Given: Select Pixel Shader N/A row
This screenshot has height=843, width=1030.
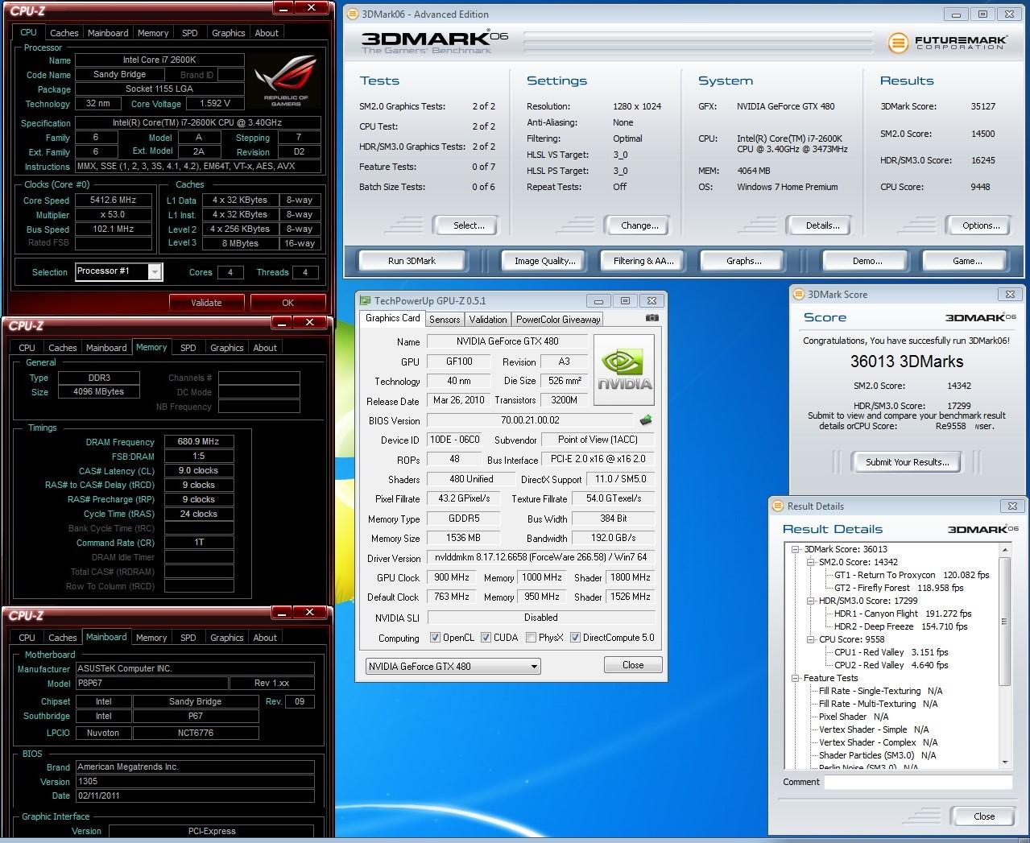Looking at the screenshot, I should tap(854, 717).
